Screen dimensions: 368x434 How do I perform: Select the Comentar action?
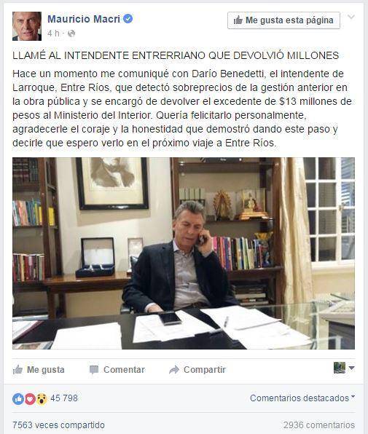coord(117,369)
